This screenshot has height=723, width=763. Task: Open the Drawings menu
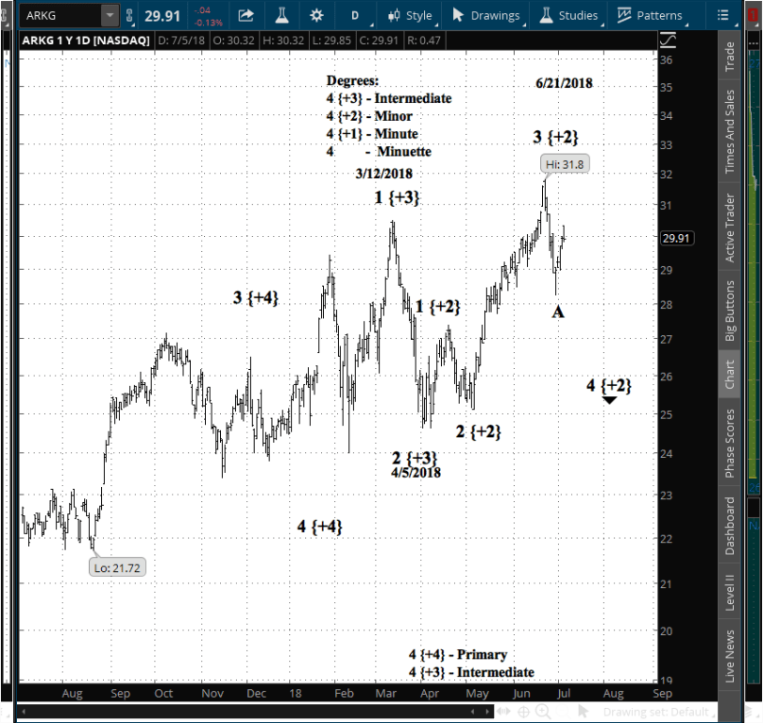pyautogui.click(x=485, y=15)
